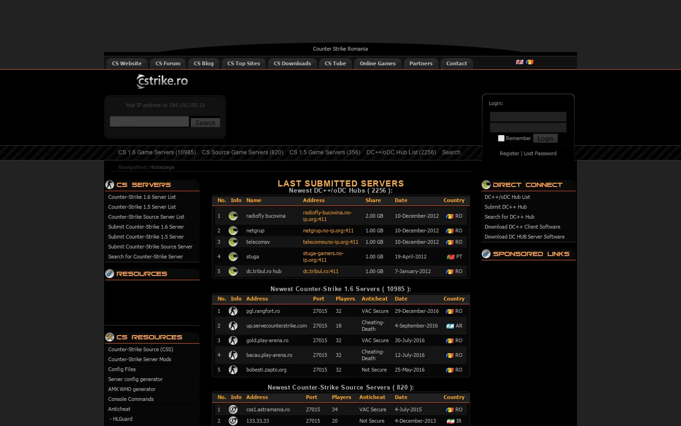Screen dimensions: 681x426
Task: Open info icon for bobesti.zapto.org server
Action: pos(233,370)
